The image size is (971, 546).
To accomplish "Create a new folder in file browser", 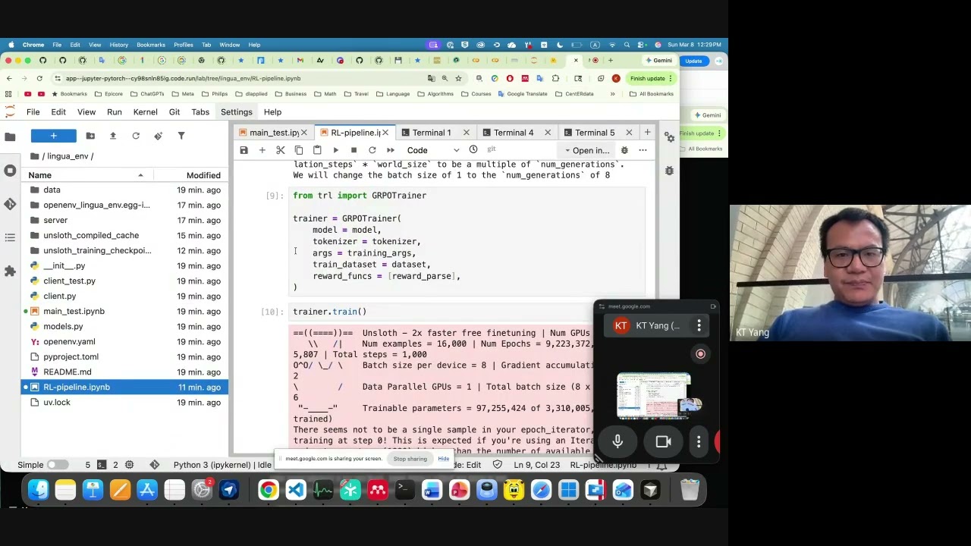I will click(90, 136).
